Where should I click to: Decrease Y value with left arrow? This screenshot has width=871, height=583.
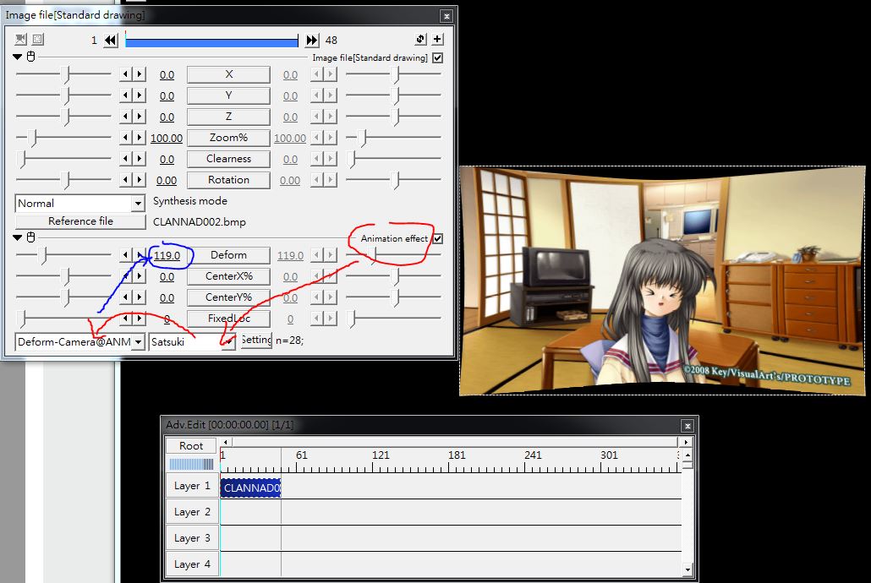tap(126, 95)
